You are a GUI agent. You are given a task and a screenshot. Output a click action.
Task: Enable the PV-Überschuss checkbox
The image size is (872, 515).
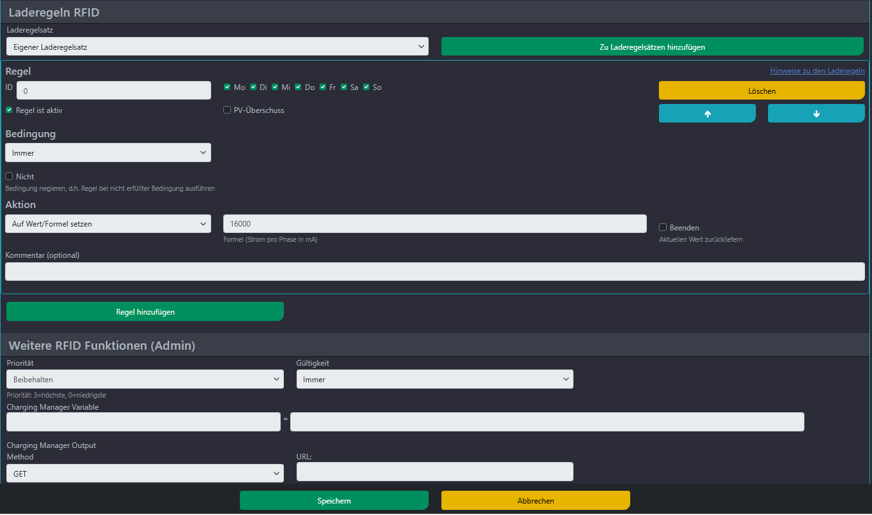point(227,110)
